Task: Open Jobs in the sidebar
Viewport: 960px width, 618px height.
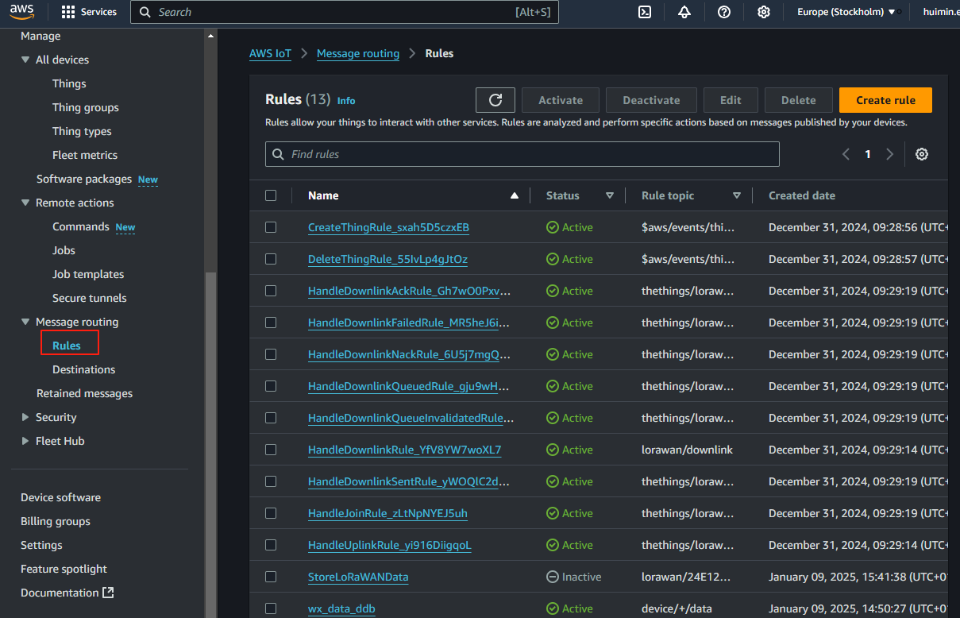Action: click(x=64, y=250)
